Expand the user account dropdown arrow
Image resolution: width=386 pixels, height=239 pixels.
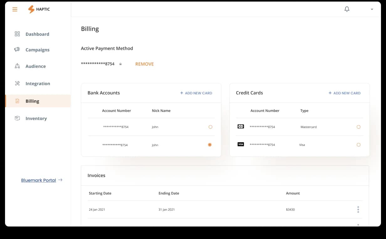[x=372, y=9]
